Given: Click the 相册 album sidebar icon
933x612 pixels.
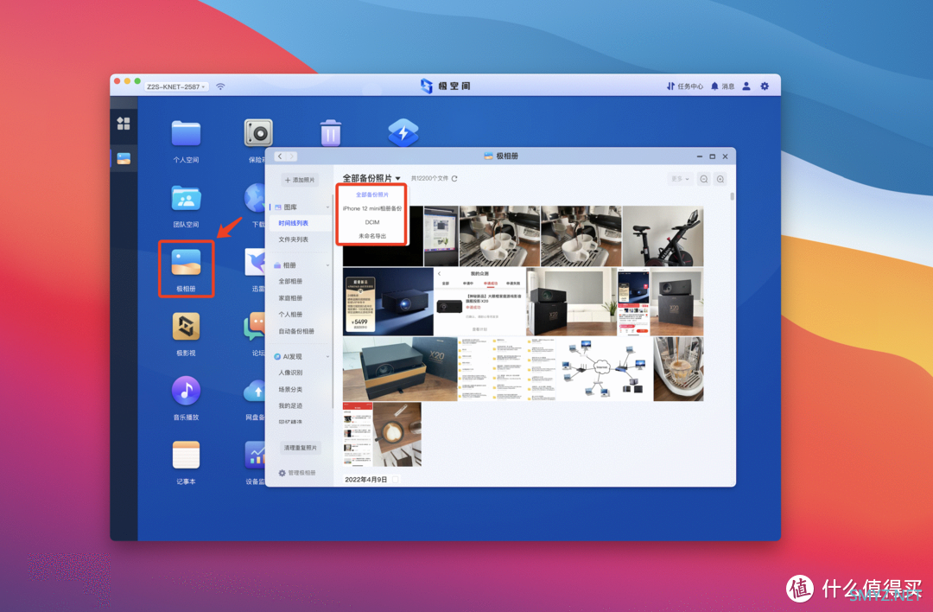Looking at the screenshot, I should click(277, 265).
